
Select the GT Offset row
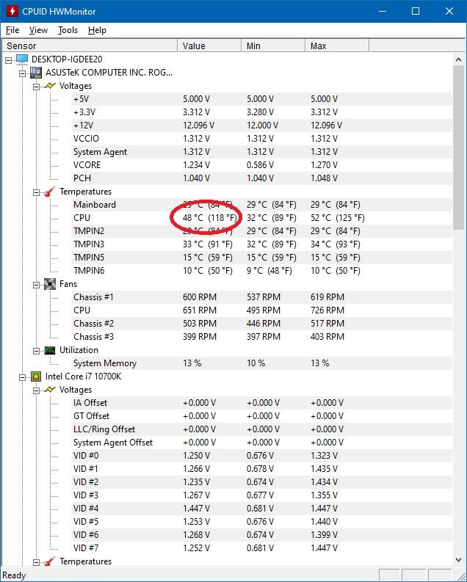tap(262, 415)
